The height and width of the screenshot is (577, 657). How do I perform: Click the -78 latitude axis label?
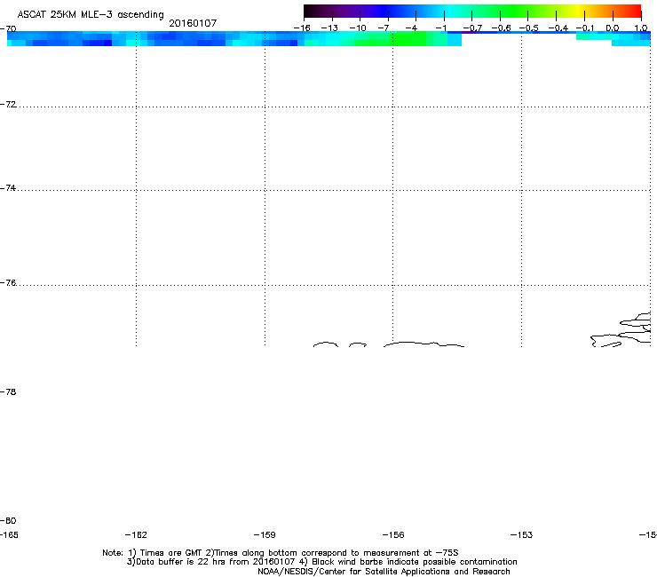coord(8,391)
